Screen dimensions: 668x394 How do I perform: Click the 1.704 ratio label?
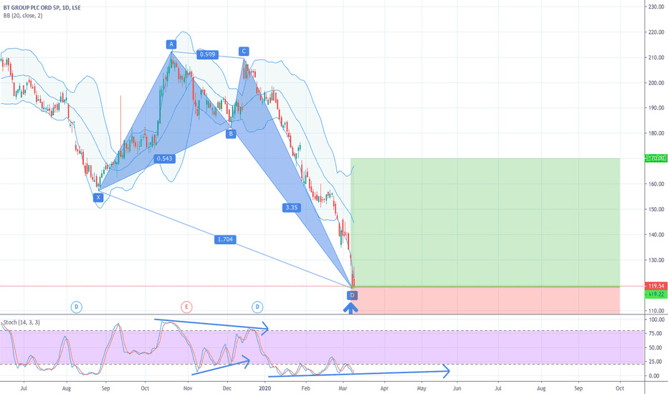click(225, 239)
